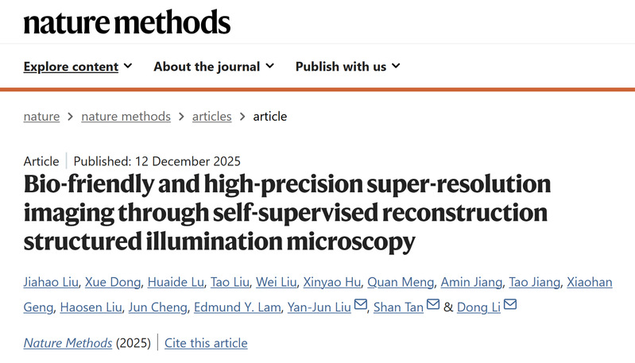
Task: Click envelope icon next to Yan-Jun Liu
Action: tap(361, 305)
